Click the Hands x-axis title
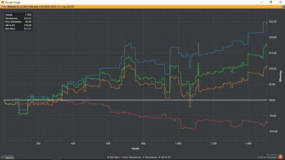 135,148
